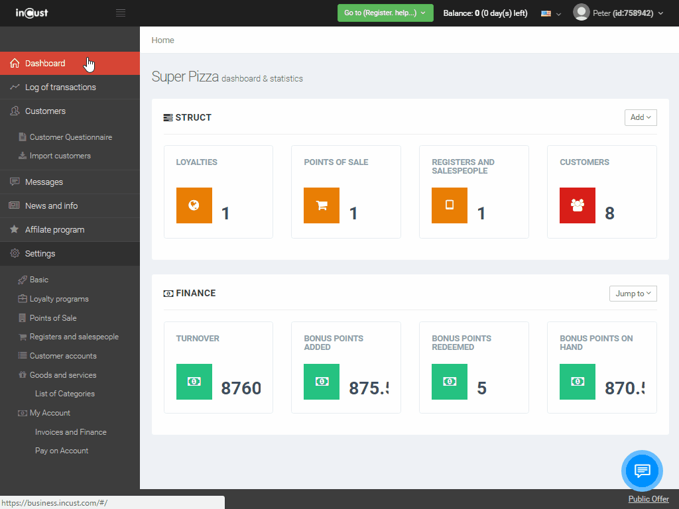Screen dimensions: 679x509
Task: Click the orange Loyalties globe icon
Action: [194, 205]
